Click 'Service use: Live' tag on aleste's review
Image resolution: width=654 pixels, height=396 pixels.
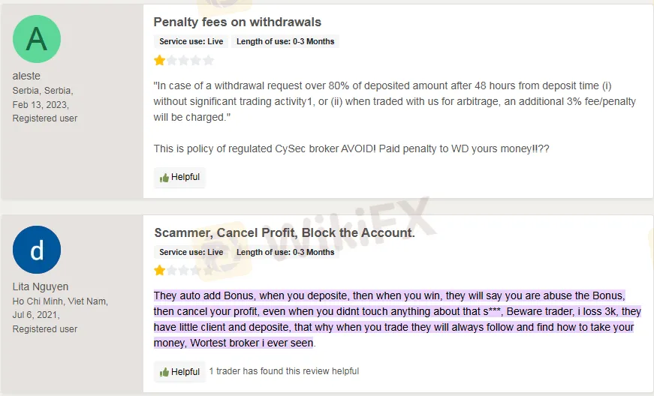pyautogui.click(x=191, y=42)
